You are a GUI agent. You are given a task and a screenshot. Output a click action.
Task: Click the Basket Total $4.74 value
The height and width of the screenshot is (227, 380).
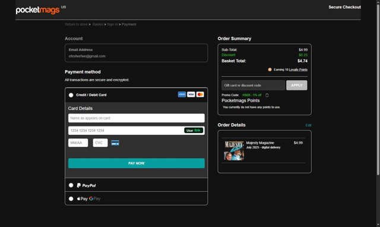(x=302, y=61)
